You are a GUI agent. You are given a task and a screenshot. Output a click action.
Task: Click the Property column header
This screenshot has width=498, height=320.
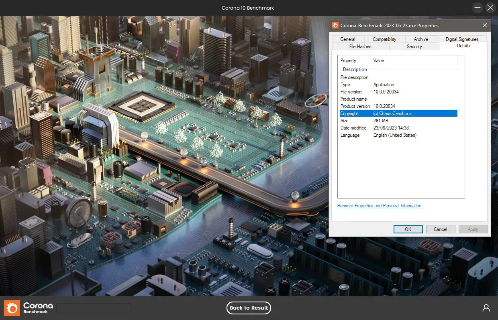[348, 61]
